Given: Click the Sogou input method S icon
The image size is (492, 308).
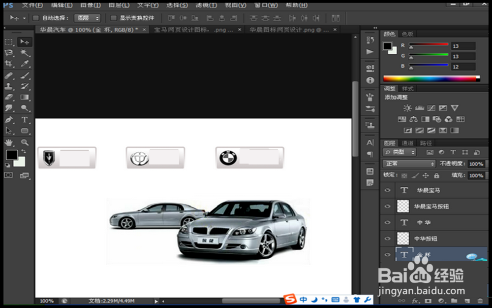Looking at the screenshot, I should tap(290, 299).
